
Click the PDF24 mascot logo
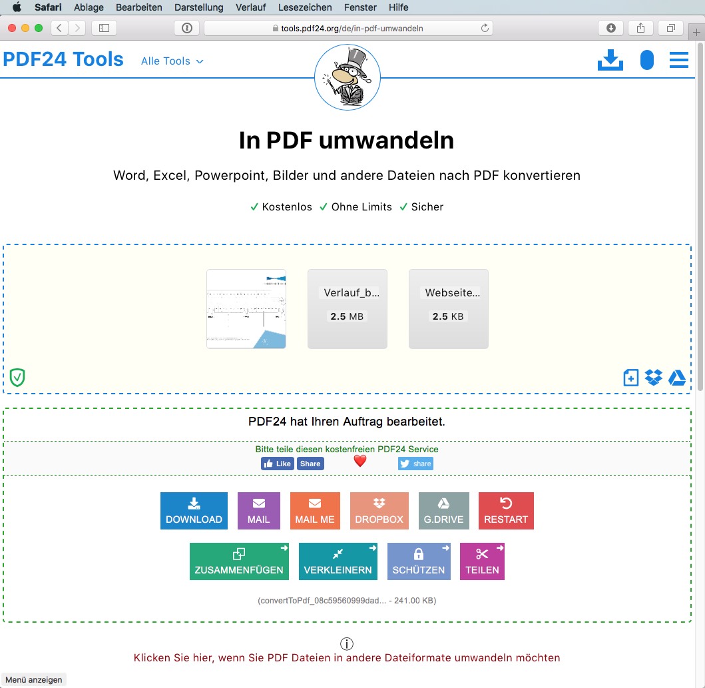pyautogui.click(x=347, y=77)
